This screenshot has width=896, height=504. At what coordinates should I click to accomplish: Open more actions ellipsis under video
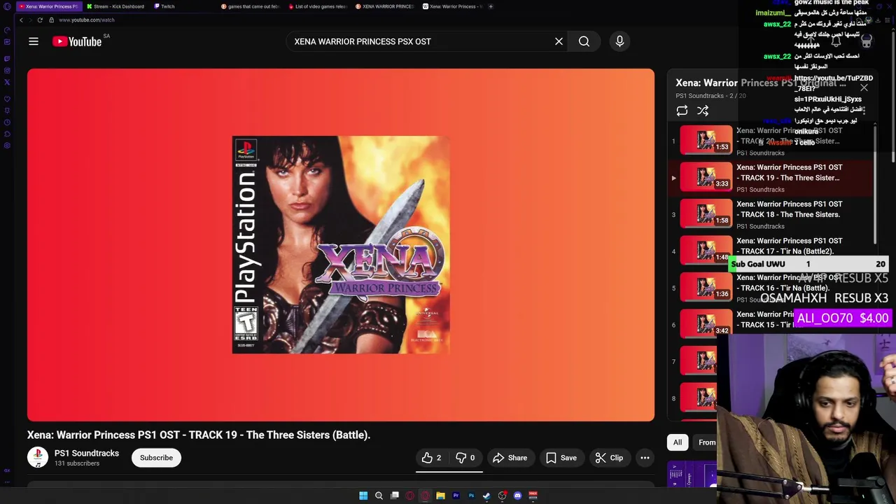coord(645,458)
